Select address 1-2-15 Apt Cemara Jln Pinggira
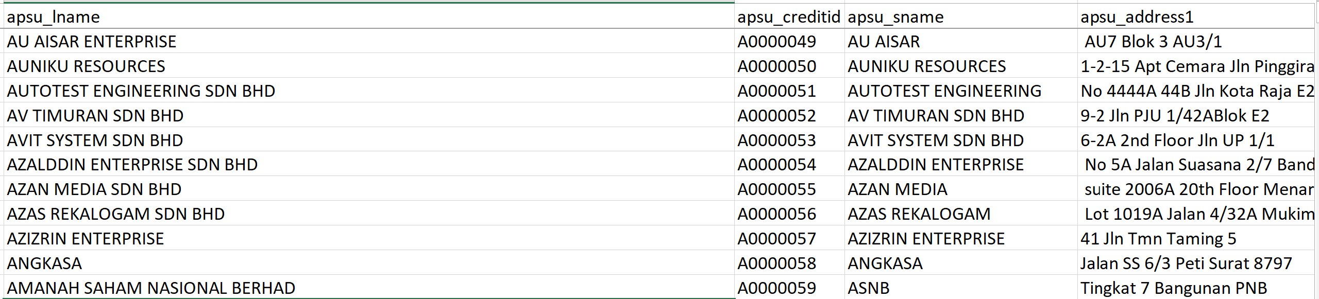 [x=1196, y=66]
